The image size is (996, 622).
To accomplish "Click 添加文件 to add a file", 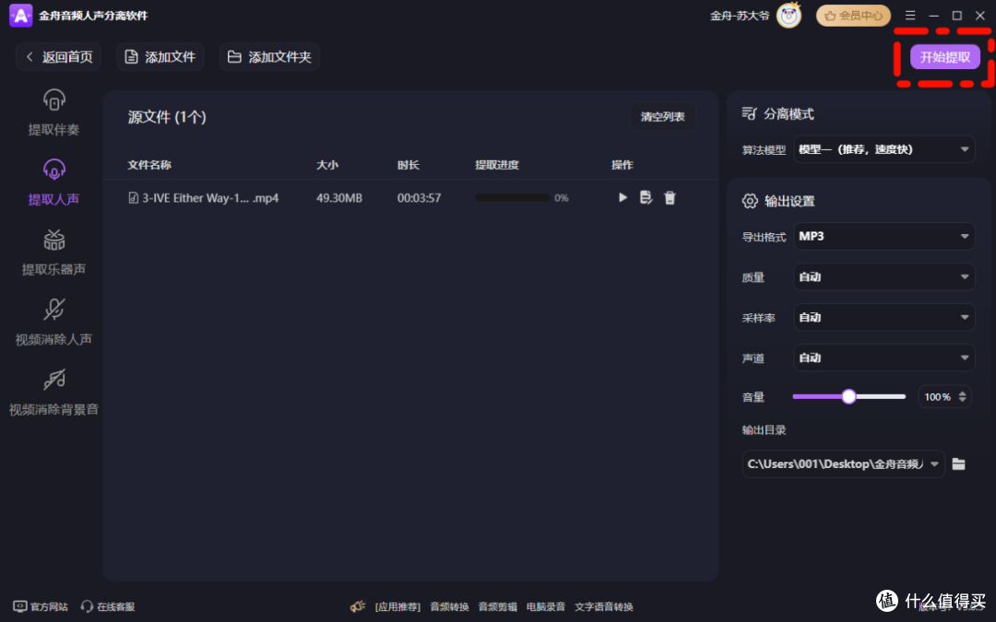I will [160, 57].
